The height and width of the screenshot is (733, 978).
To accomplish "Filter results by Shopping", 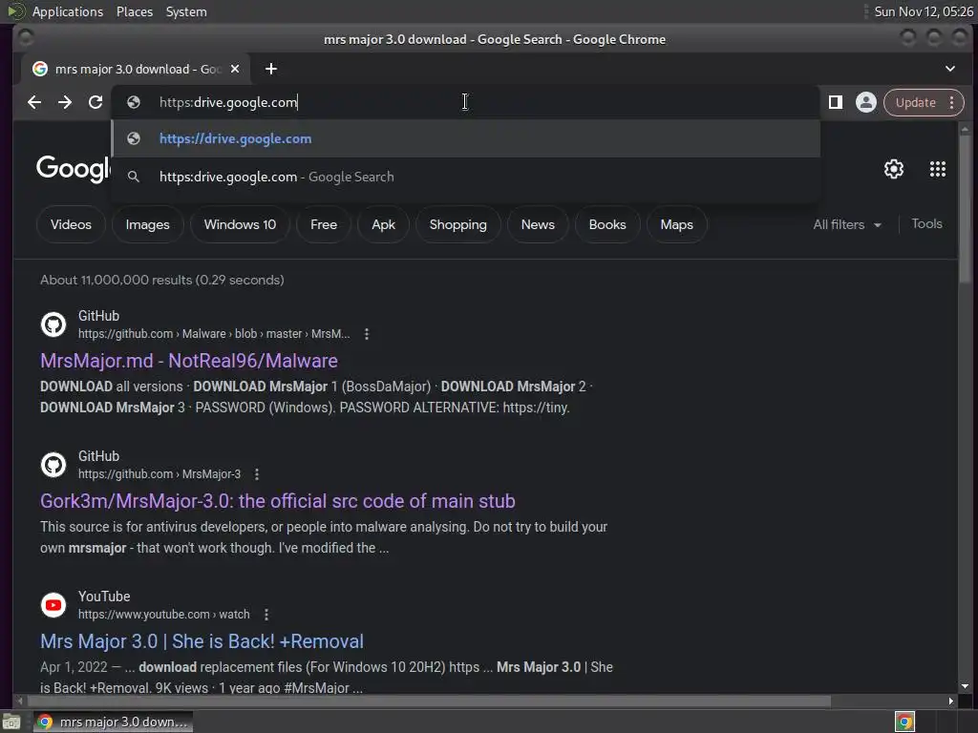I will tap(457, 224).
